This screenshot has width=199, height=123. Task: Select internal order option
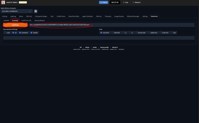pos(141,33)
